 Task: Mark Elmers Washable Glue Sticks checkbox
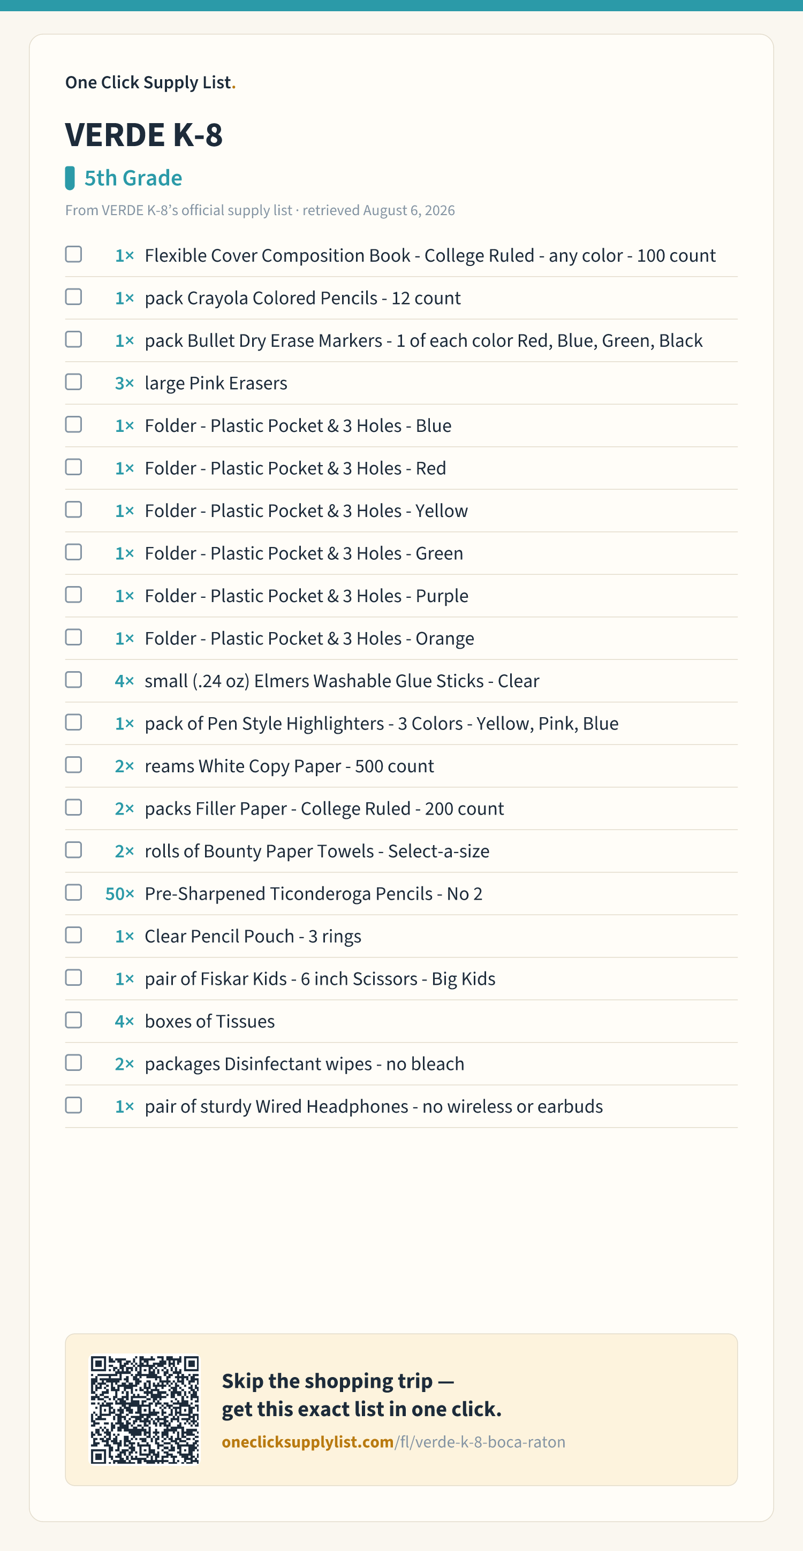73,680
